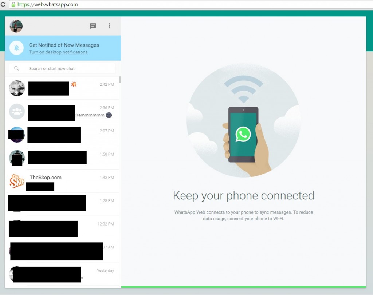Click the Get Notified of New Messages banner
Viewport: 373px width, 295px height.
pos(64,45)
